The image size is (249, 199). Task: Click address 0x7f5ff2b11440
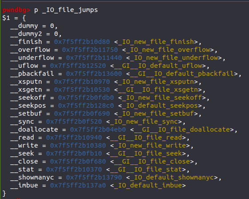pos(94,58)
